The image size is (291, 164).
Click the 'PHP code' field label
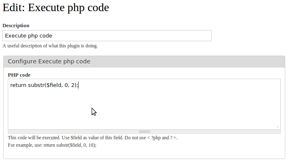(x=19, y=75)
